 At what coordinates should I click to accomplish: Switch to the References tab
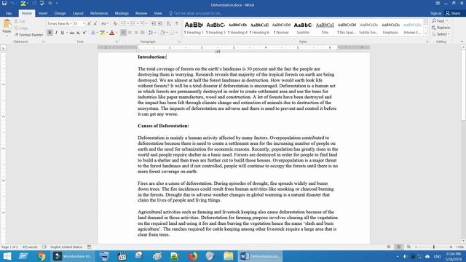(x=99, y=13)
